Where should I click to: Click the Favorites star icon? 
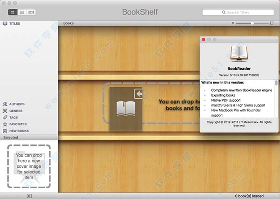pyautogui.click(x=5, y=124)
